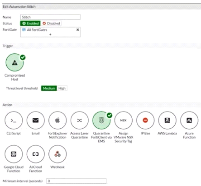Viewport: 201px width, 186px height.
Task: Click the Minimum interval seconds field
Action: 76,181
